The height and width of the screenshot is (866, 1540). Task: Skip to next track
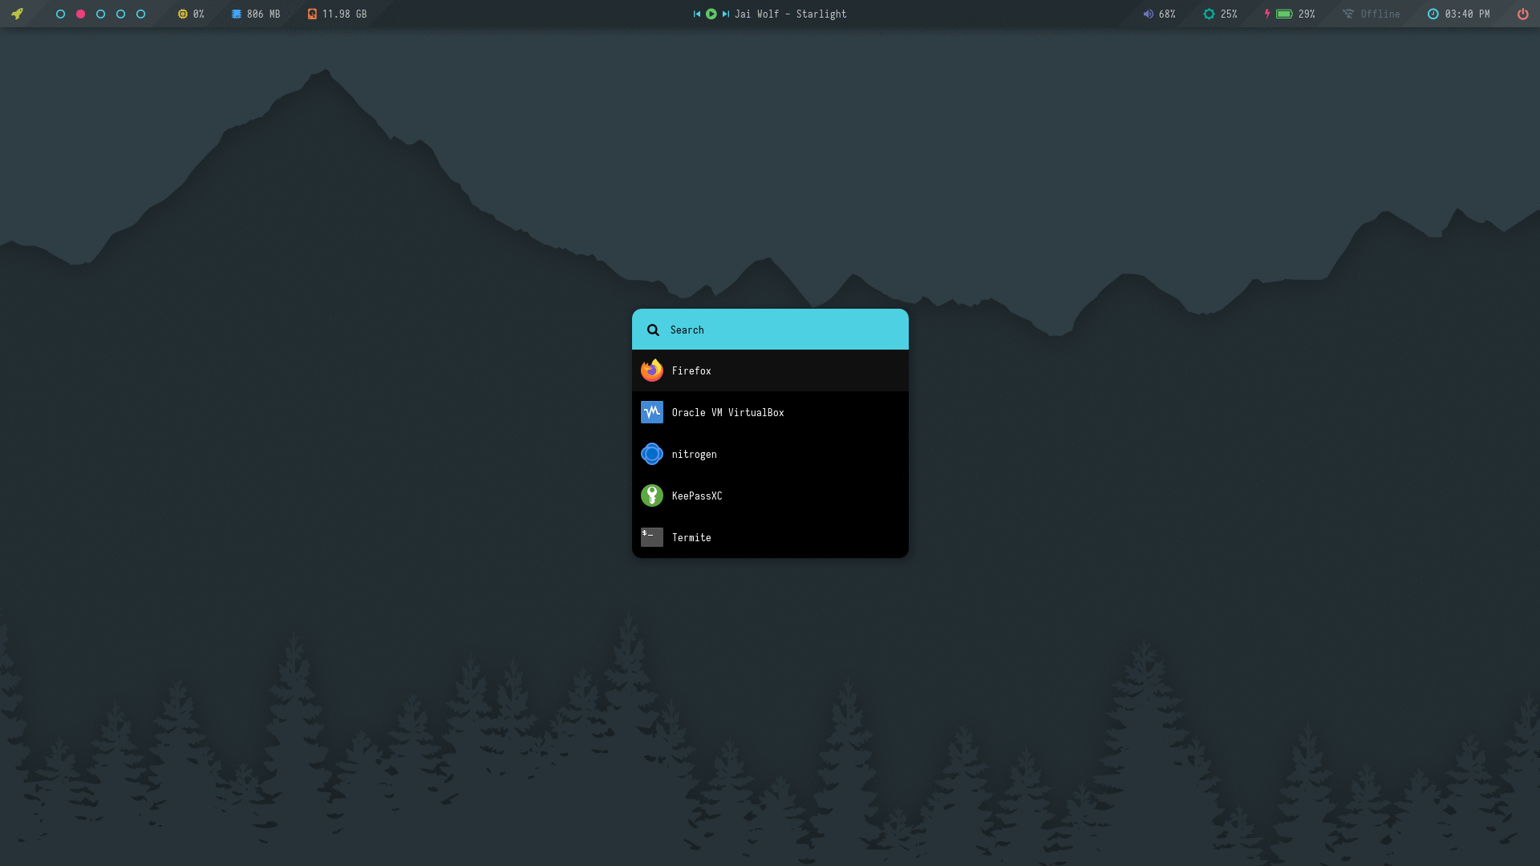725,14
